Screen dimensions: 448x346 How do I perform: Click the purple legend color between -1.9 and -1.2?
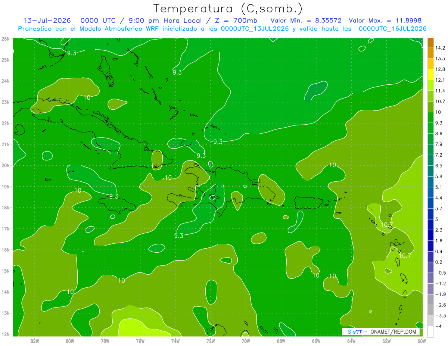click(430, 289)
